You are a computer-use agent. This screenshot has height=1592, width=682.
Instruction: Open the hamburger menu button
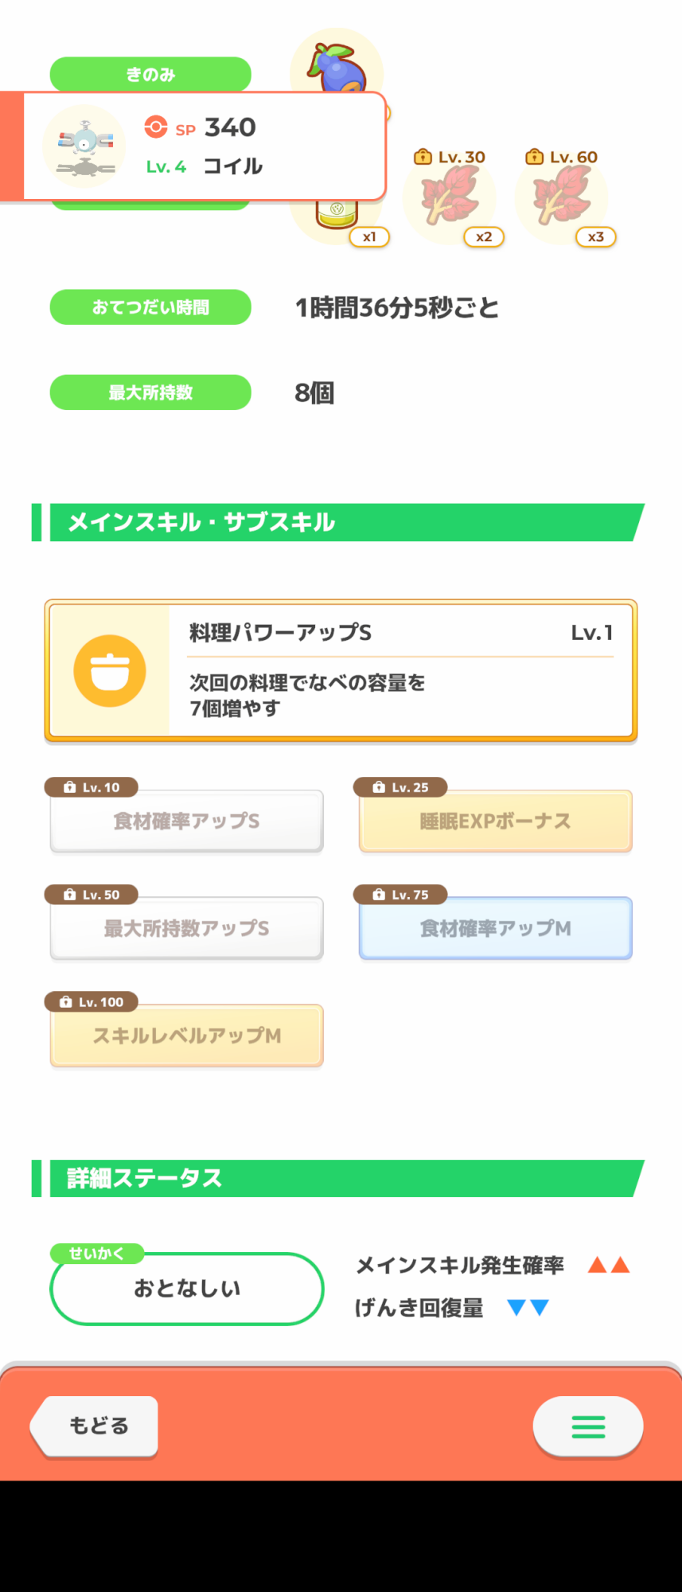[x=588, y=1426]
